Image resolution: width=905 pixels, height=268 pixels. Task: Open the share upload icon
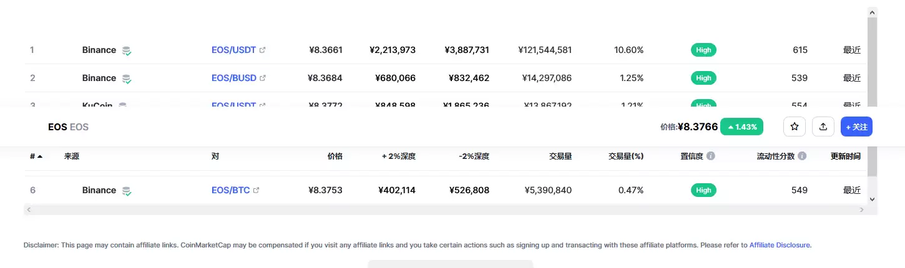tap(823, 127)
